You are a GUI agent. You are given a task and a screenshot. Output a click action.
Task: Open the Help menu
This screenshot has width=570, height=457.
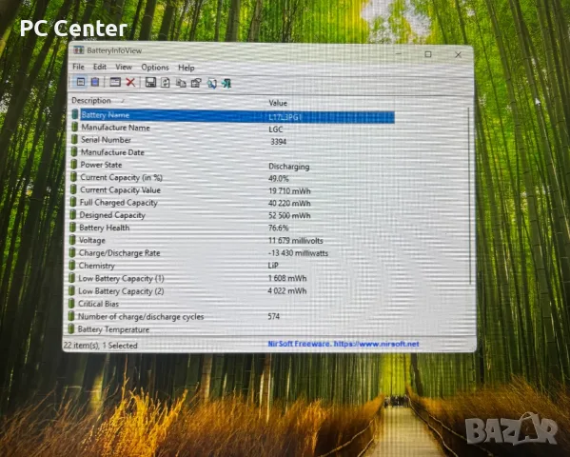(x=187, y=68)
